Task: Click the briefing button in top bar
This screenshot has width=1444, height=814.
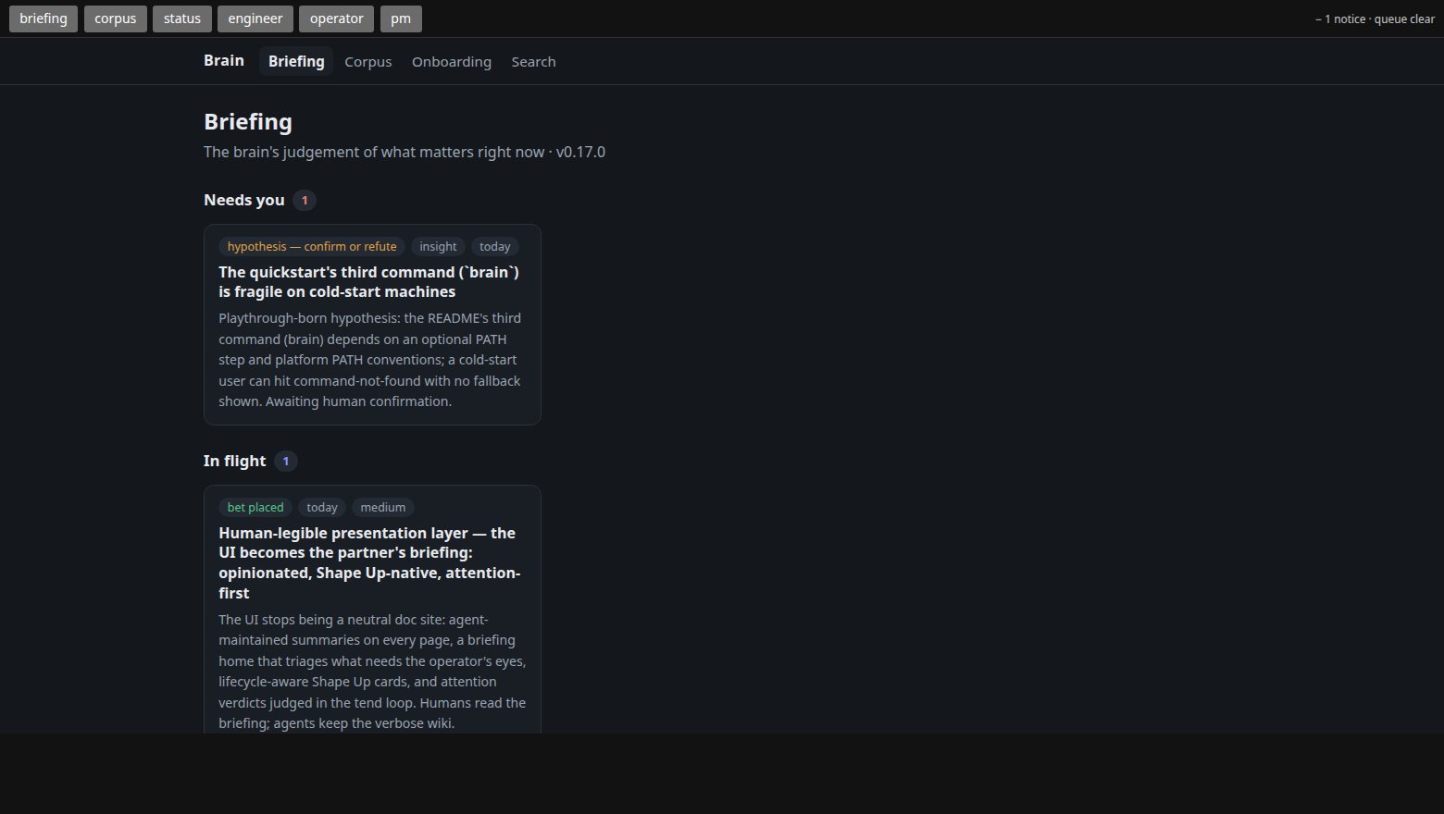Action: tap(44, 18)
